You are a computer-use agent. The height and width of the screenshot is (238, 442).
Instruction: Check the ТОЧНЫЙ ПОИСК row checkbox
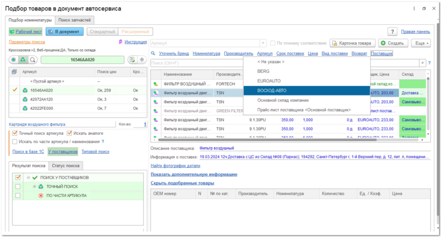(18, 186)
